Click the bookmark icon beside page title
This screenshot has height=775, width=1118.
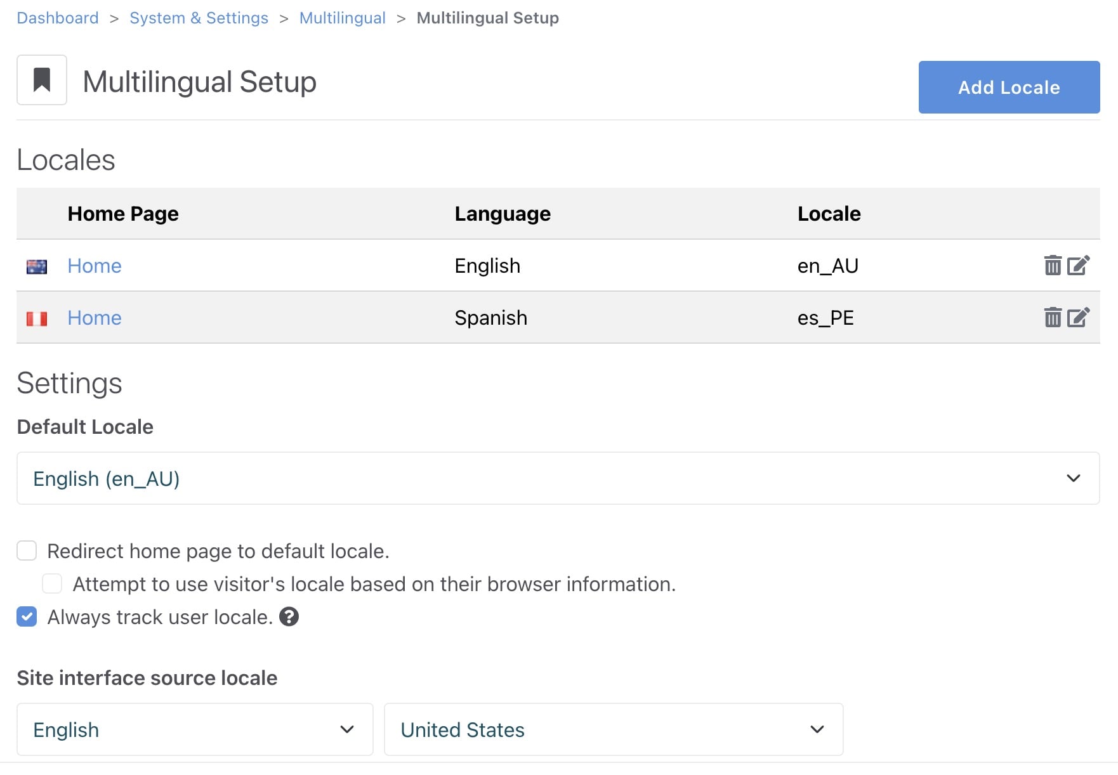click(x=42, y=80)
